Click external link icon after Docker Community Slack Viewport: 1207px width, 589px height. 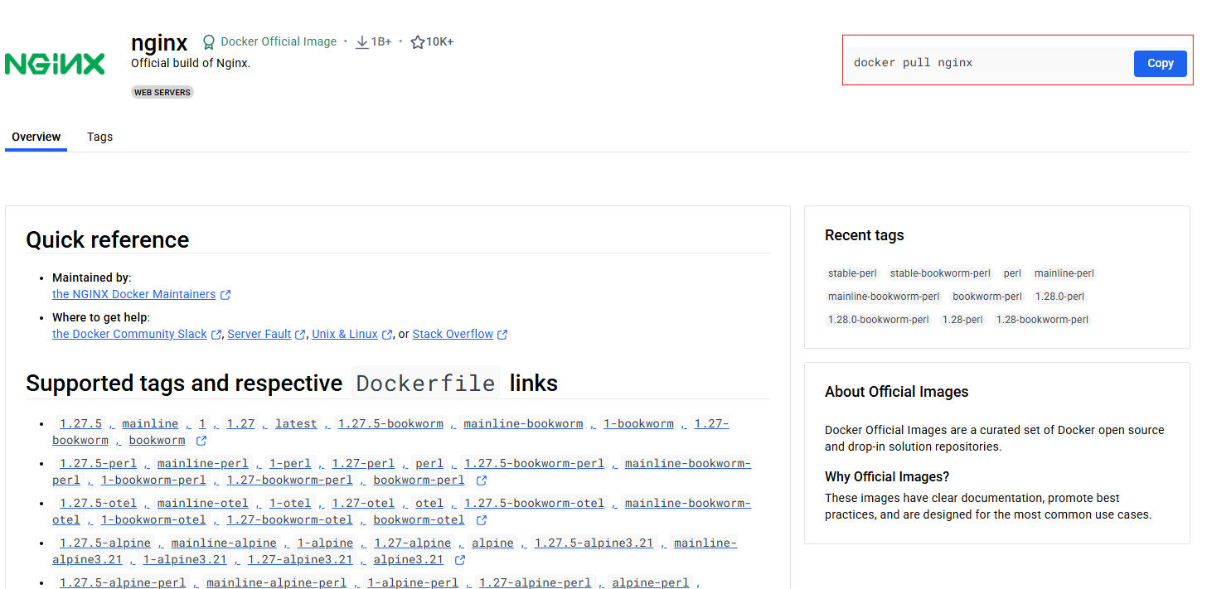(x=216, y=335)
